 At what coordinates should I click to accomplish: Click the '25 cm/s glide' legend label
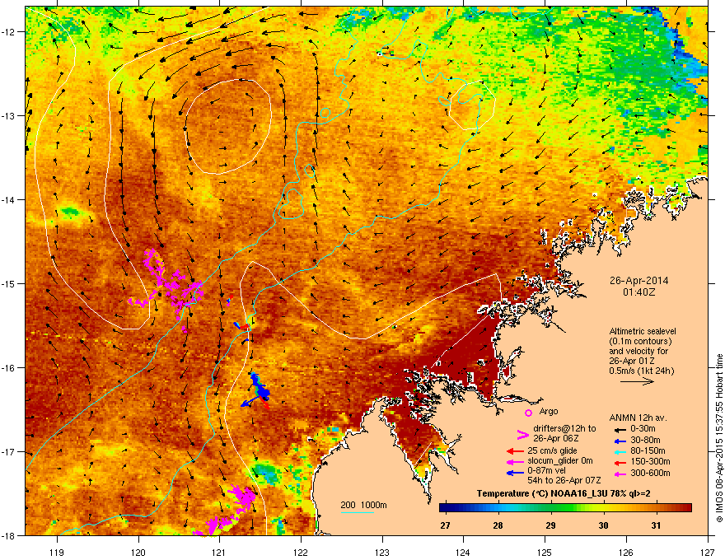coord(552,450)
